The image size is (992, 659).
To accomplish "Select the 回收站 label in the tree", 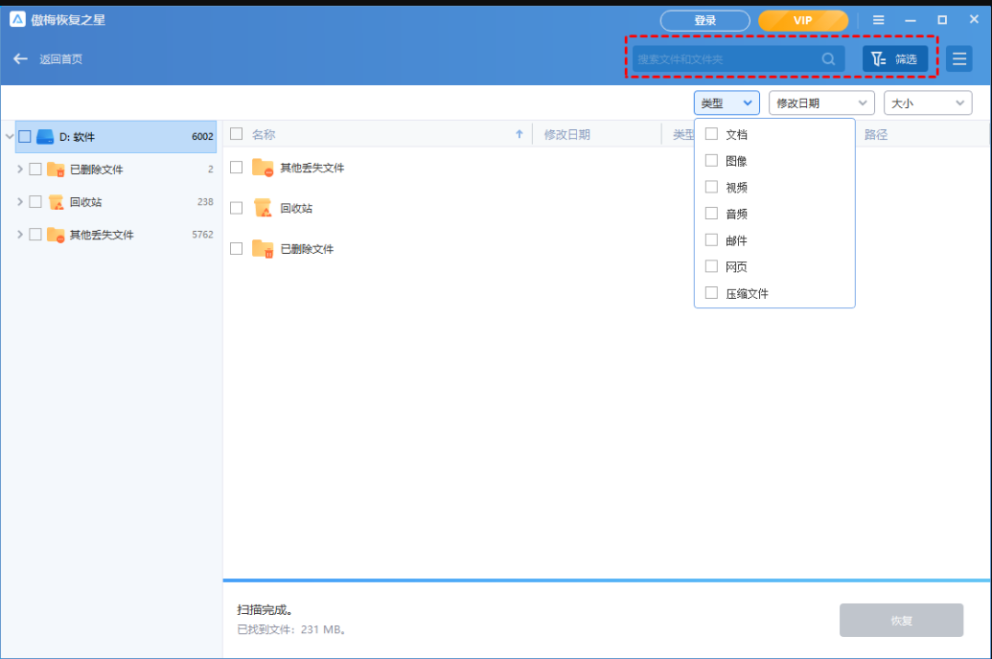I will pos(85,202).
